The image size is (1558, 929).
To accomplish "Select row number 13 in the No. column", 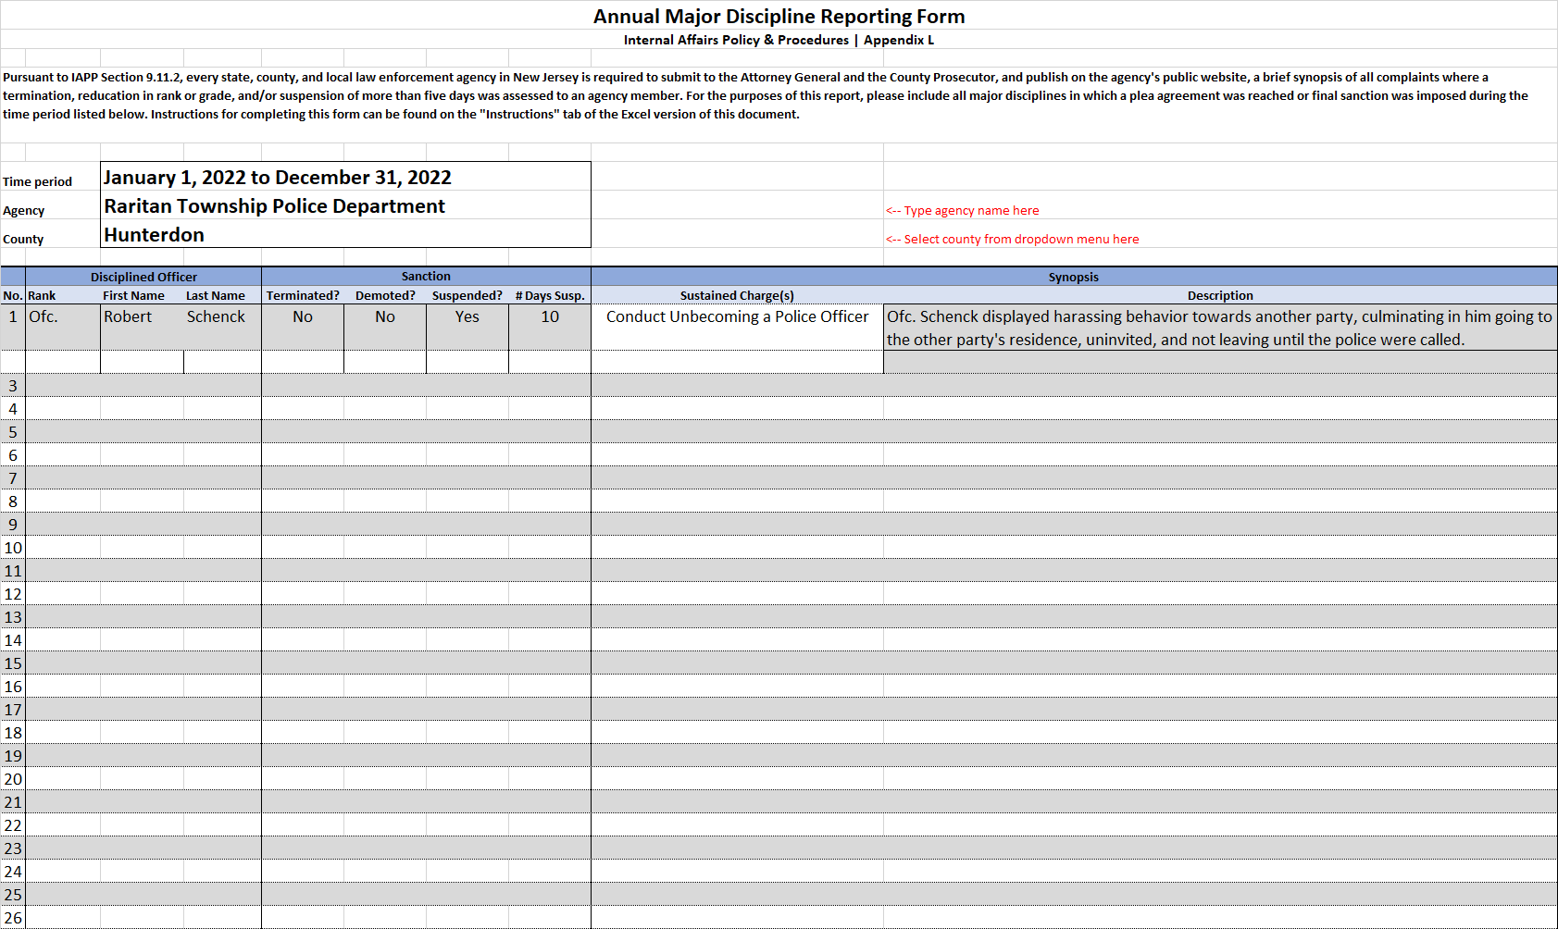I will coord(13,616).
